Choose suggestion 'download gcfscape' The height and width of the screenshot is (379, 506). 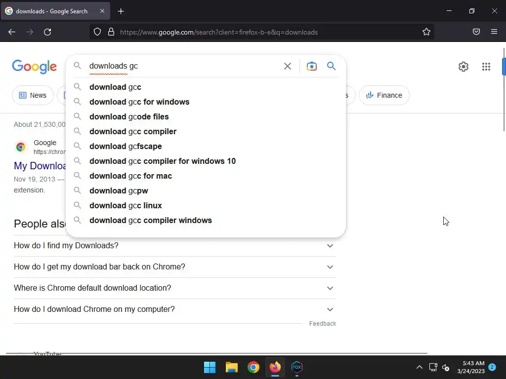(206, 146)
